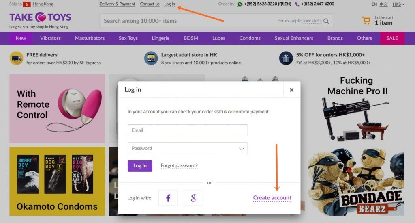The image size is (415, 223).
Task: Click the Google login icon
Action: tap(193, 198)
